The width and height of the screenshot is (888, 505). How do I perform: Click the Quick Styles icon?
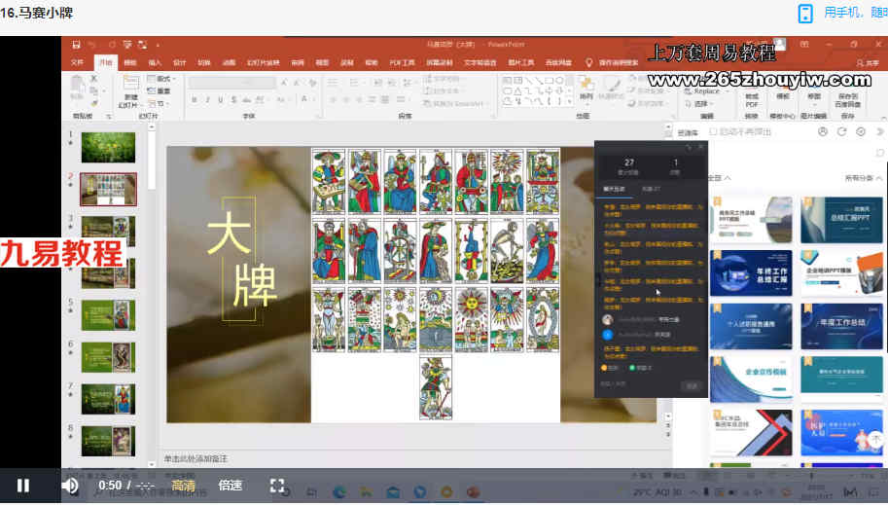coord(611,90)
